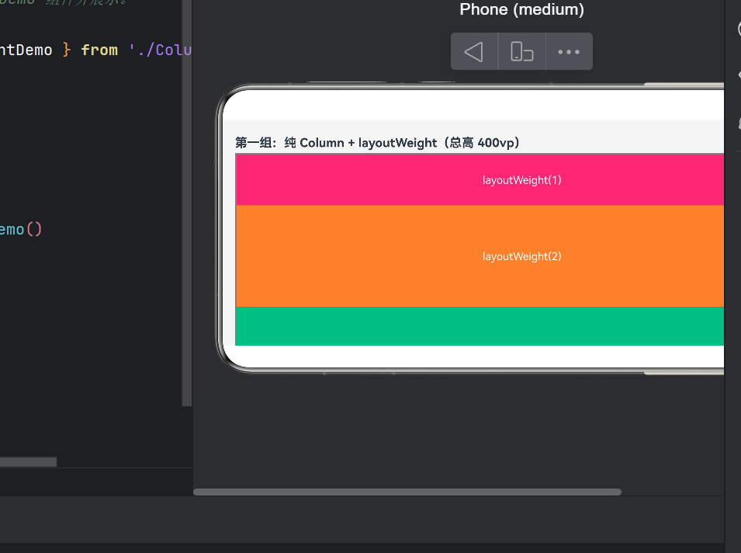This screenshot has height=553, width=741.
Task: Click the previewer horizontal scrollbar
Action: pyautogui.click(x=407, y=492)
